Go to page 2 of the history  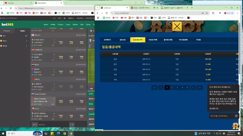click(x=172, y=88)
